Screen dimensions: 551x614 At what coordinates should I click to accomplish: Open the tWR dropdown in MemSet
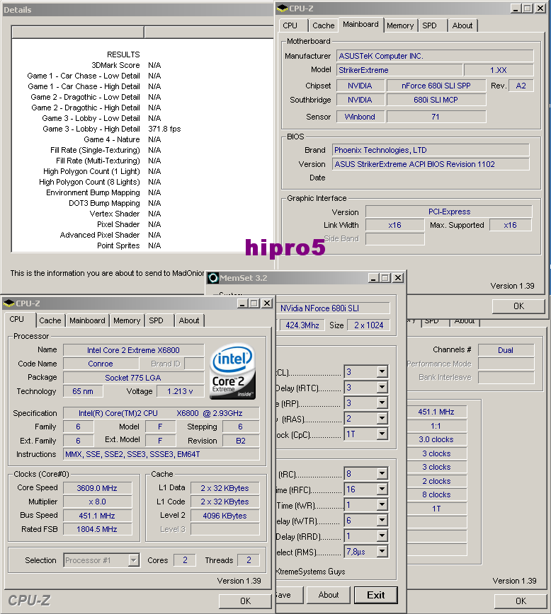(x=382, y=505)
